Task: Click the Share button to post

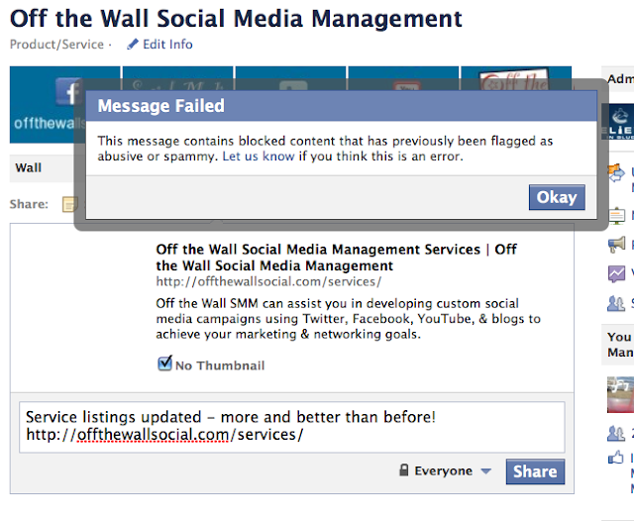Action: click(535, 471)
